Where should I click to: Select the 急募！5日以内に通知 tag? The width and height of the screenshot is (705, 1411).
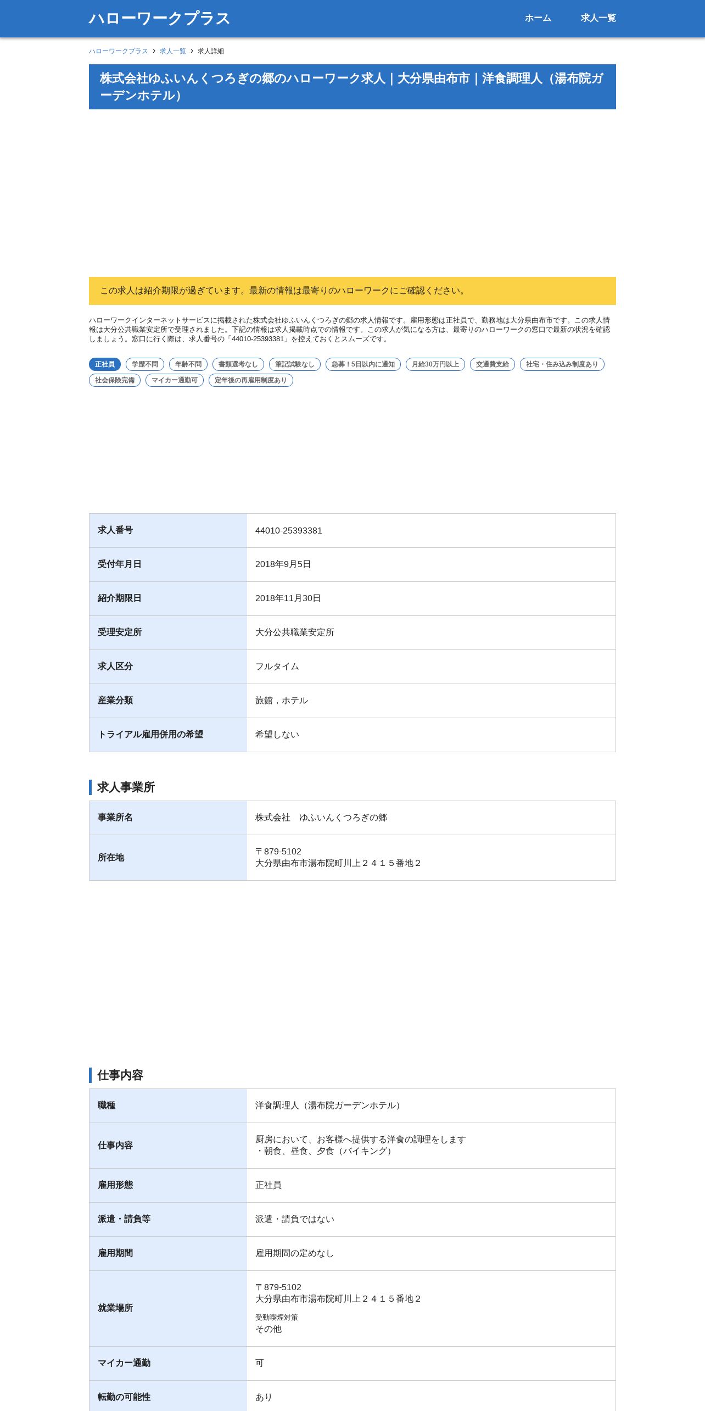tap(363, 364)
